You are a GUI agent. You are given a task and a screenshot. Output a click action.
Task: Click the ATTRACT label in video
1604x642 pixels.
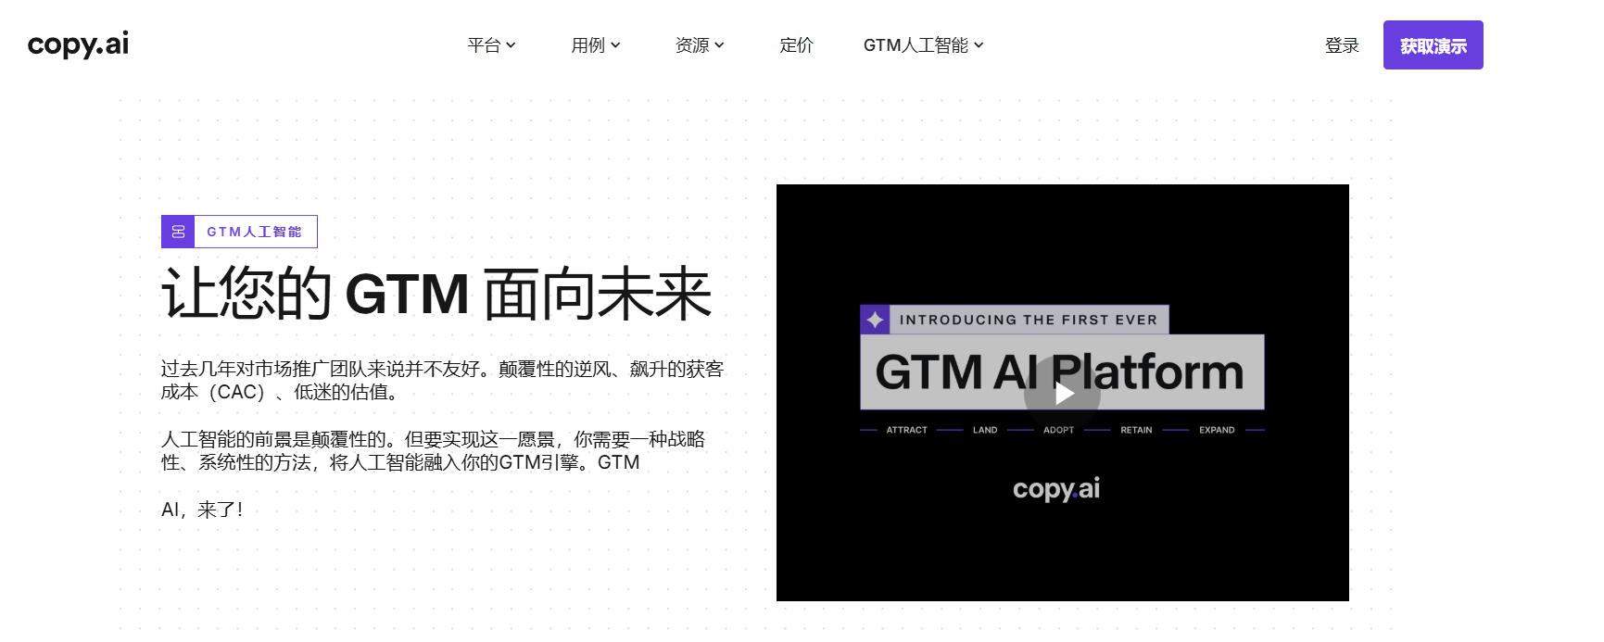point(906,430)
